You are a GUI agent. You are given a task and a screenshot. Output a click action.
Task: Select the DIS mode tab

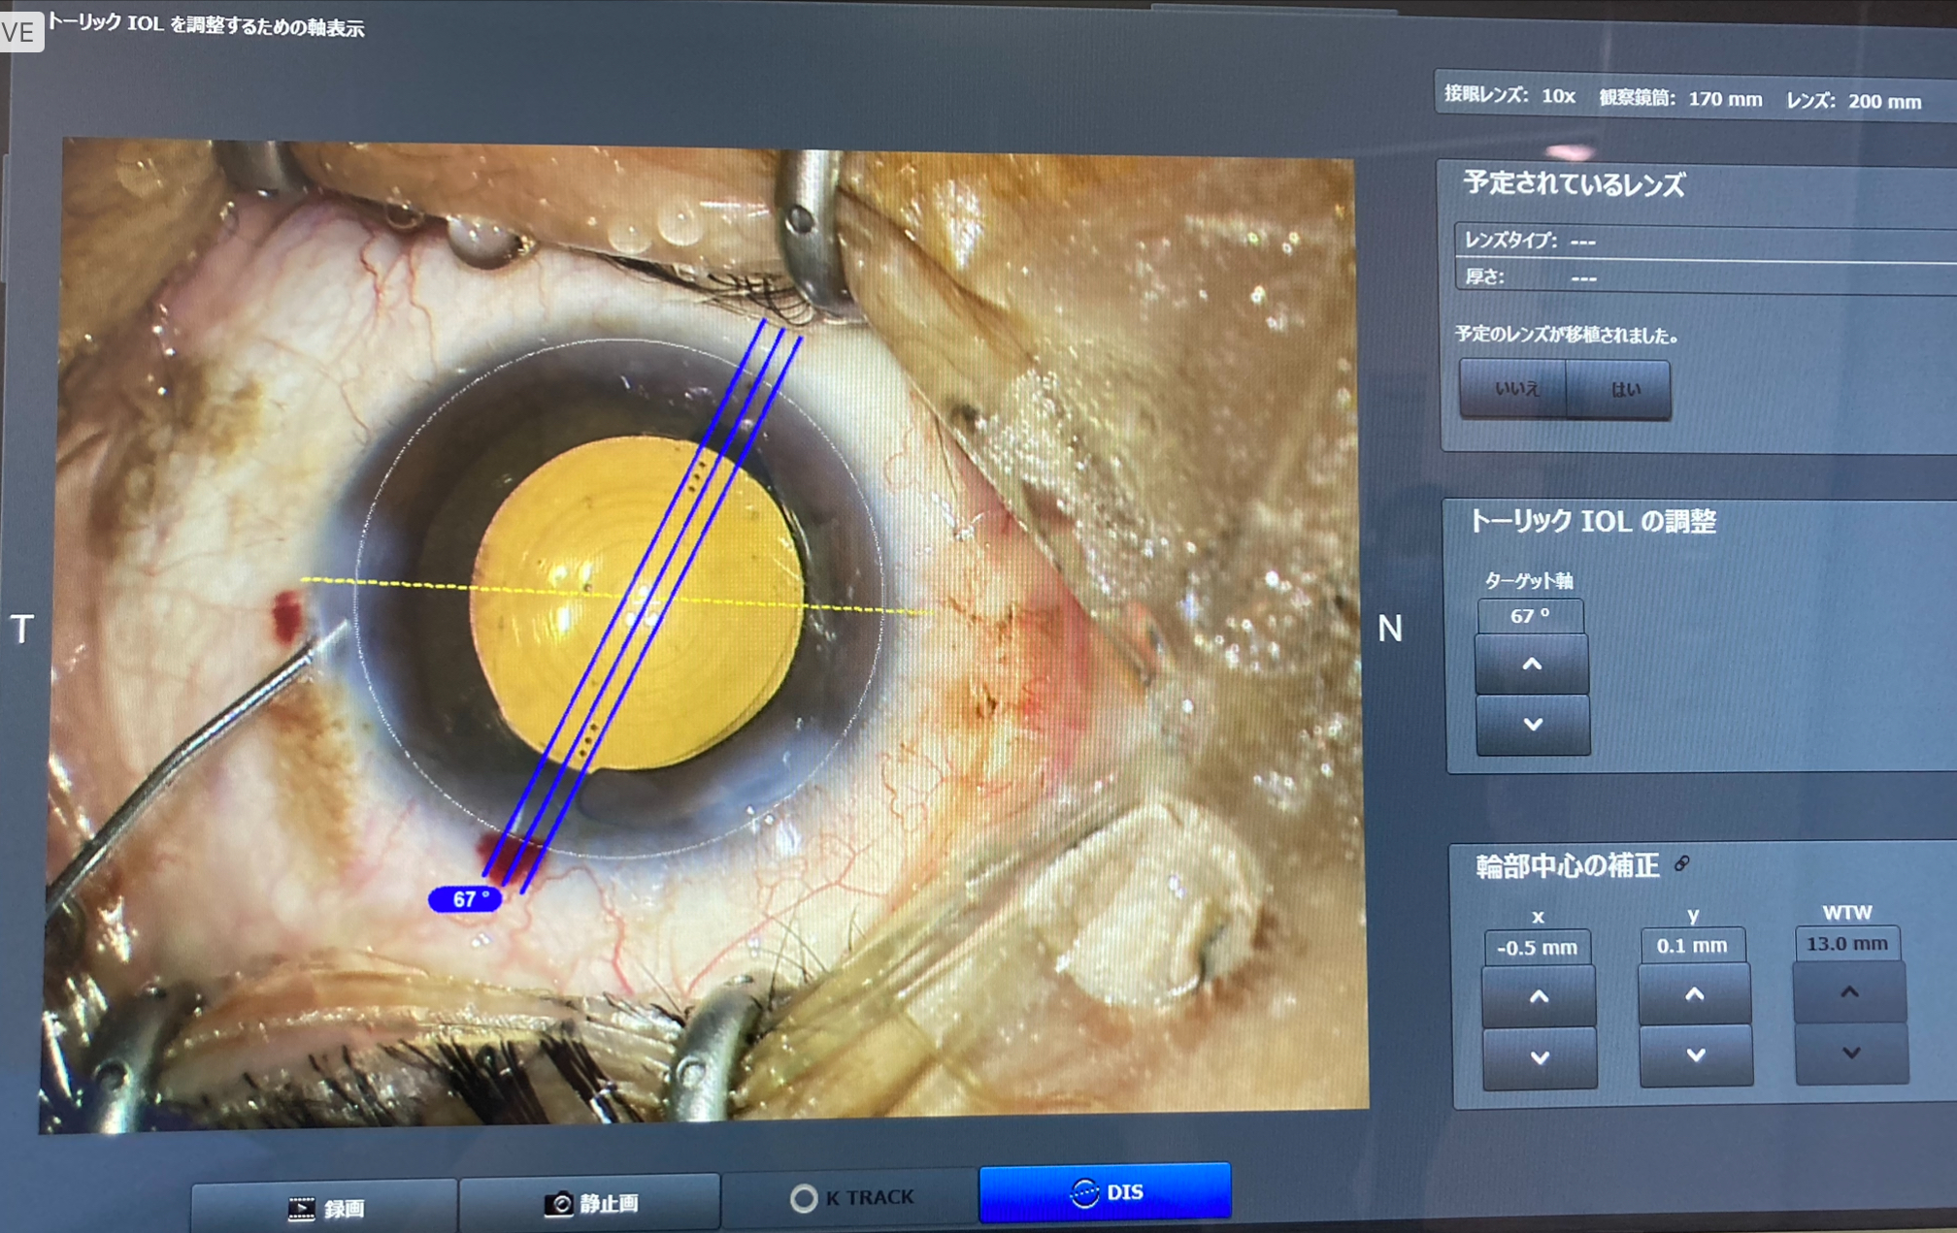(1106, 1192)
